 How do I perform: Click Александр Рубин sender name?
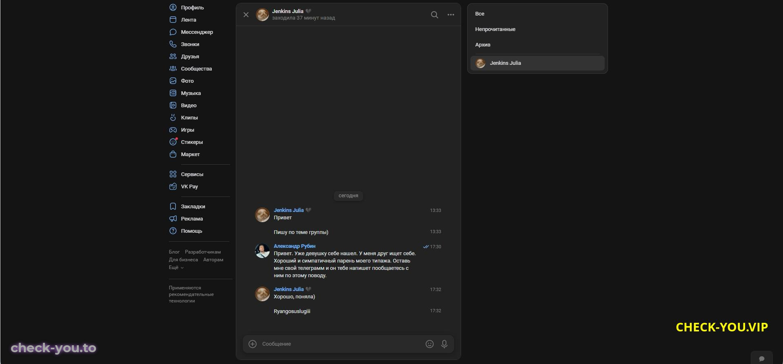tap(295, 246)
